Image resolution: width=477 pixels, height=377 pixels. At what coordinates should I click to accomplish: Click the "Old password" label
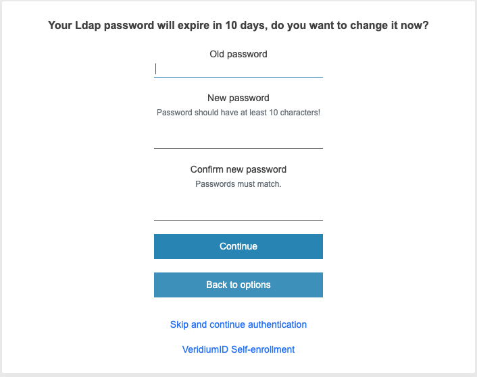tap(238, 54)
